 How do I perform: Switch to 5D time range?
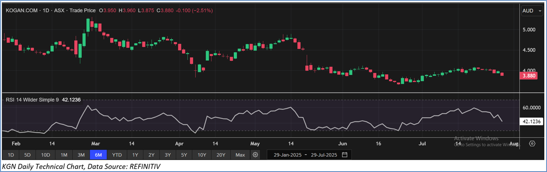click(27, 155)
